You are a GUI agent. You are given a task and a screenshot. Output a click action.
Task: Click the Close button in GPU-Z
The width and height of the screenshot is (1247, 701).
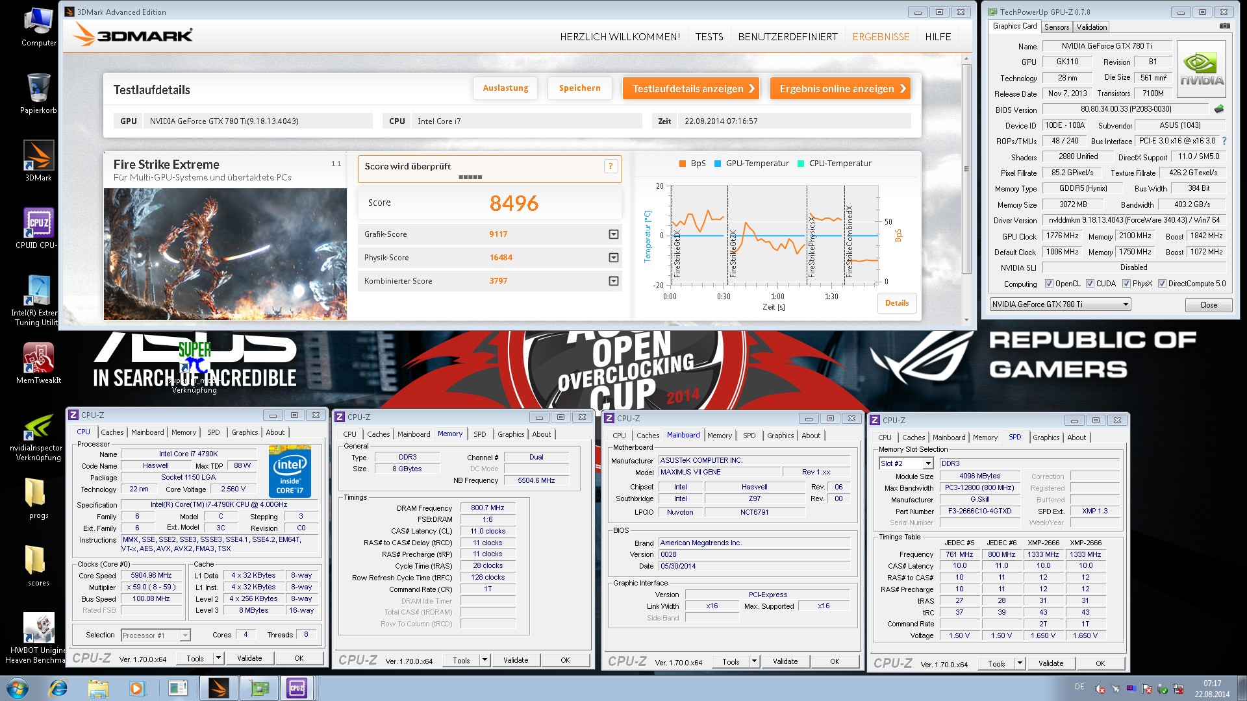pos(1209,305)
